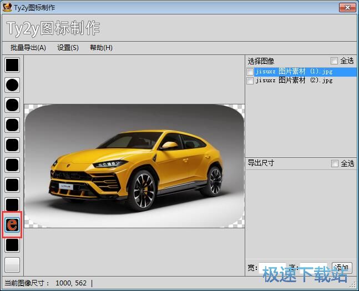359x291 pixels.
Task: Open the 帮助(H) menu
Action: point(101,48)
